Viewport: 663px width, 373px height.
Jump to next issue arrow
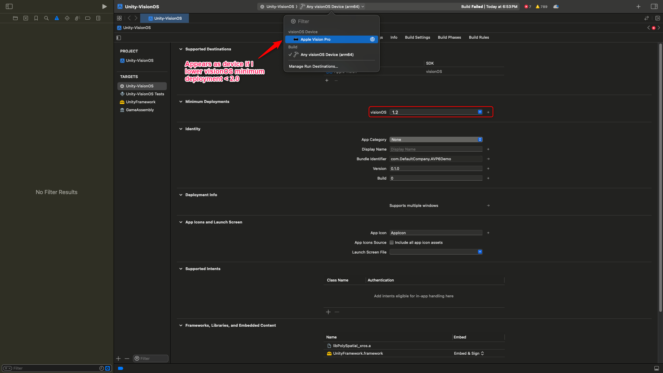click(659, 28)
